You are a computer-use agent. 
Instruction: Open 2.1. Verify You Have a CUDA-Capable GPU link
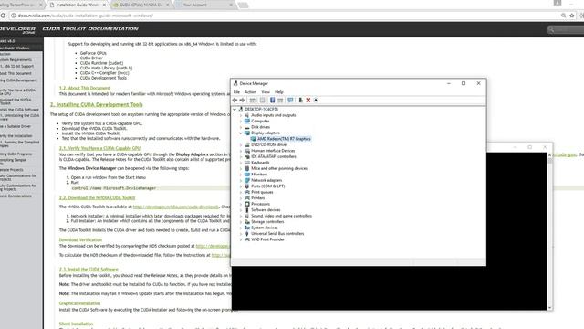pyautogui.click(x=99, y=148)
